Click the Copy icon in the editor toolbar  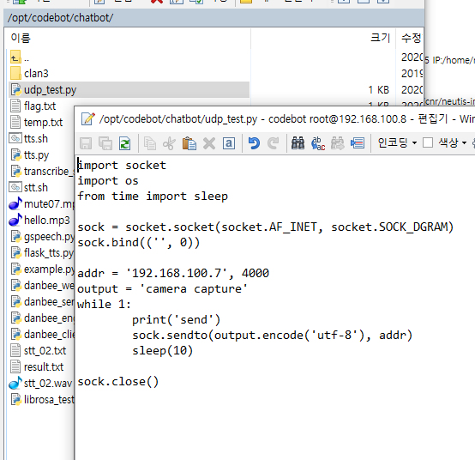tap(150, 143)
